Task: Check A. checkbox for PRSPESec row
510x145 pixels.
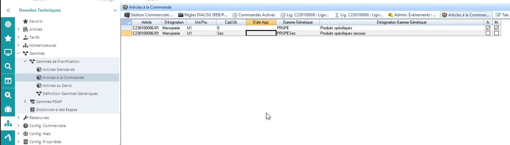Action: (488, 33)
